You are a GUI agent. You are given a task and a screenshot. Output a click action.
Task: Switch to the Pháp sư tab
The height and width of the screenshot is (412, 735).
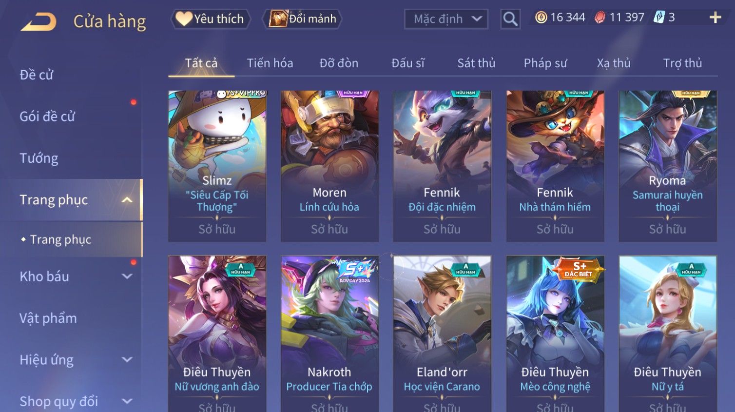pos(545,63)
